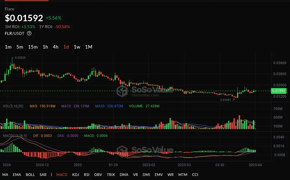Enable the SAR indicator
The height and width of the screenshot is (180, 290).
pyautogui.click(x=43, y=175)
